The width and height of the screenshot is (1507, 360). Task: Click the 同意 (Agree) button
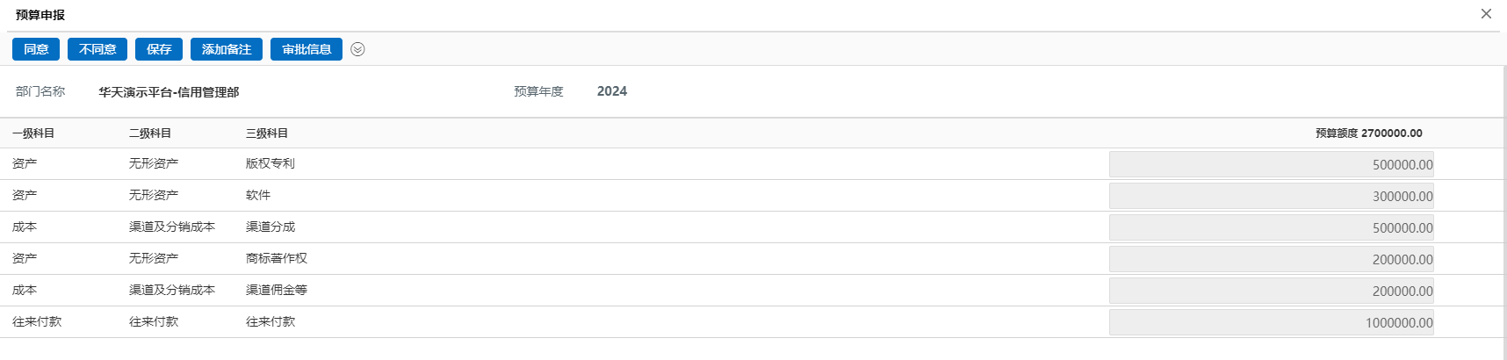[x=36, y=49]
